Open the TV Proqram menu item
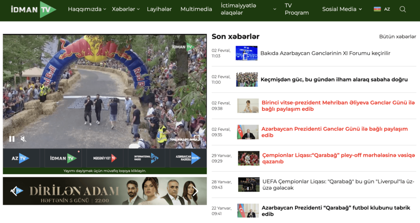This screenshot has width=420, height=223. tap(297, 9)
